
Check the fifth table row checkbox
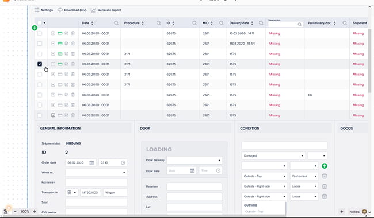40,75
